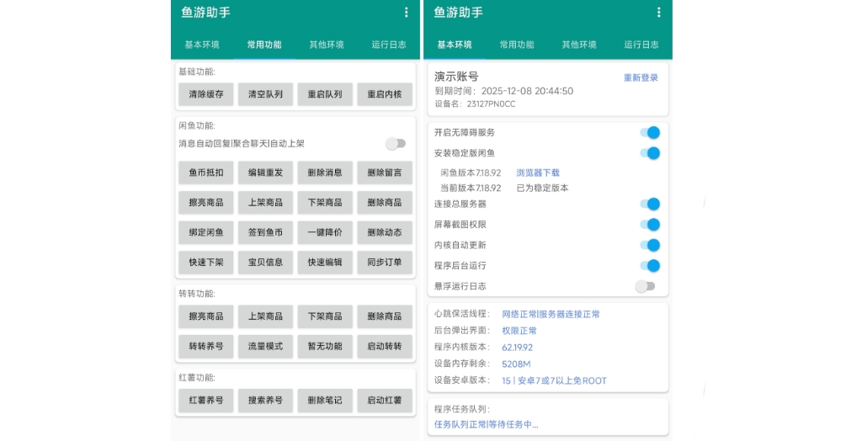
Task: Click the 浏览器下载 link
Action: [x=538, y=173]
